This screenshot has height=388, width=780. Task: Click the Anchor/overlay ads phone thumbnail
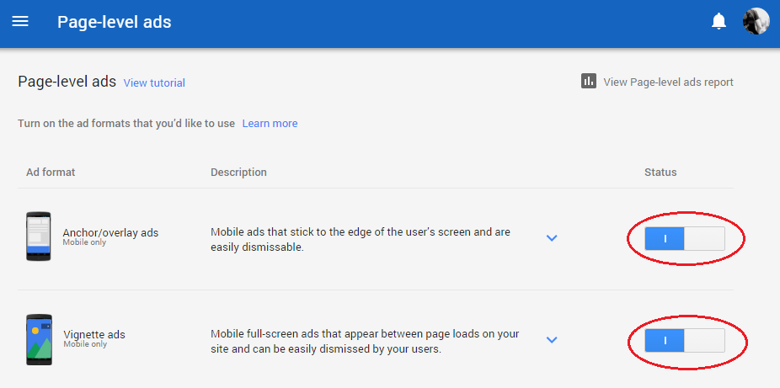pyautogui.click(x=38, y=237)
